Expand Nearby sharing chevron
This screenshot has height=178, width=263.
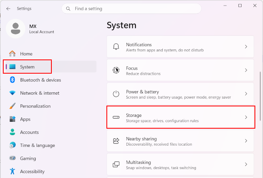pyautogui.click(x=246, y=141)
